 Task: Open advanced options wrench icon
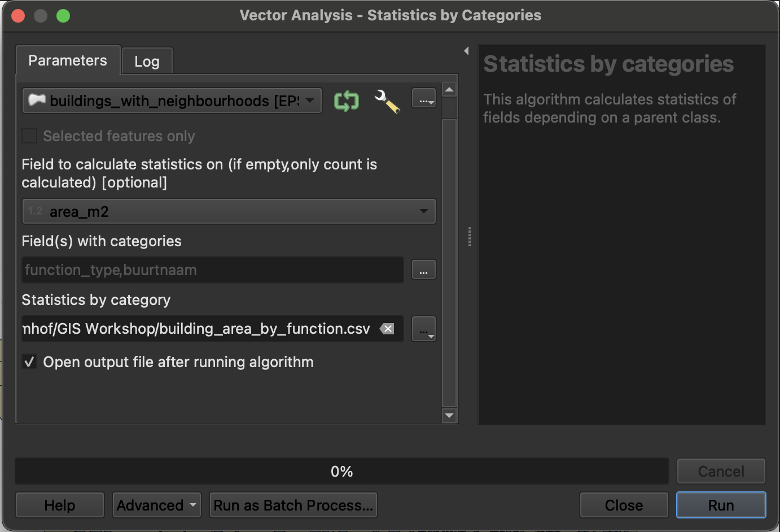pos(387,102)
